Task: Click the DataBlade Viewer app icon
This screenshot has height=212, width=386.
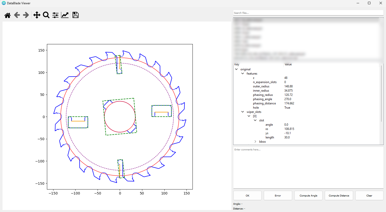Action: point(4,3)
